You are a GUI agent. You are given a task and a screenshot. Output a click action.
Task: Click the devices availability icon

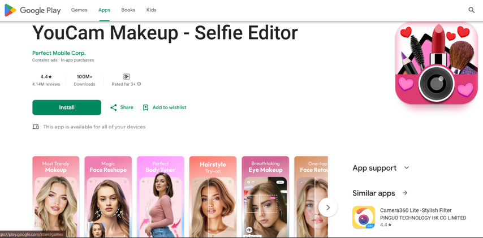[x=36, y=127]
